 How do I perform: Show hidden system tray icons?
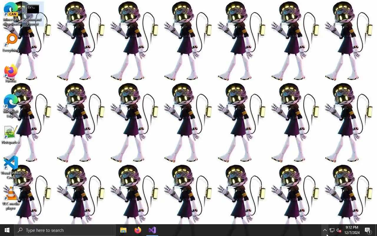(x=325, y=230)
